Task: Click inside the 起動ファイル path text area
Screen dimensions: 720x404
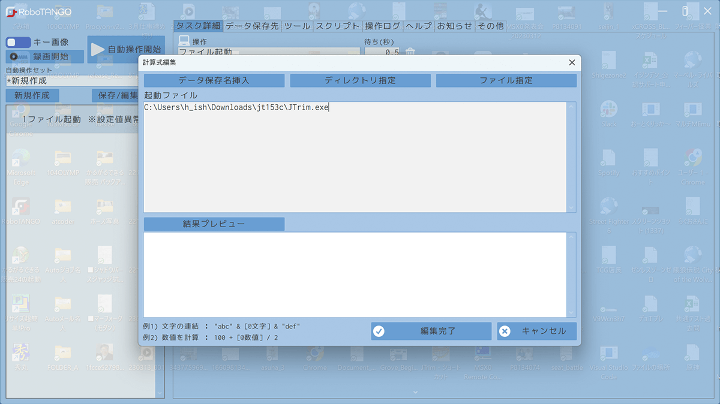Action: point(354,156)
